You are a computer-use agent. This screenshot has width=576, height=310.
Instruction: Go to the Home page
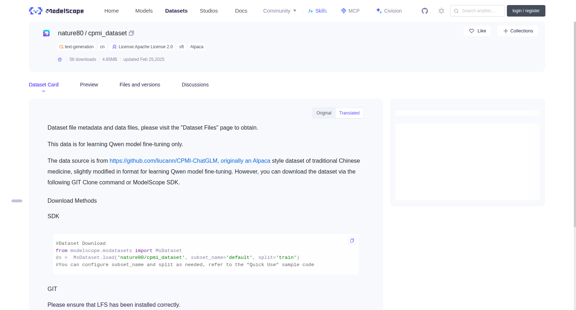tap(112, 11)
